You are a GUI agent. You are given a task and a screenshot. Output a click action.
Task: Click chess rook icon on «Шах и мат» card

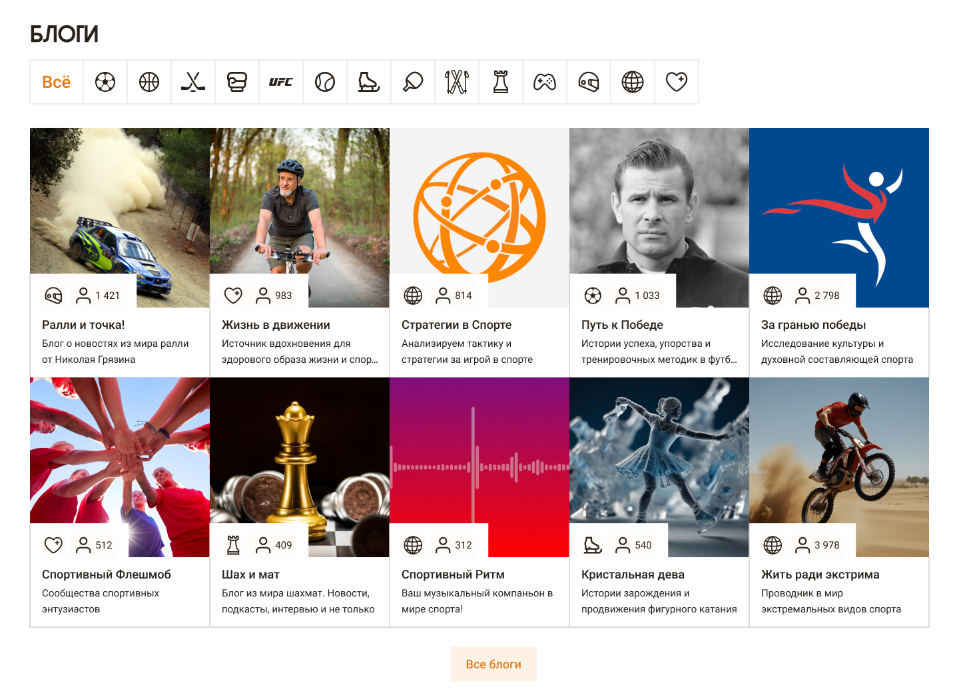(x=233, y=545)
